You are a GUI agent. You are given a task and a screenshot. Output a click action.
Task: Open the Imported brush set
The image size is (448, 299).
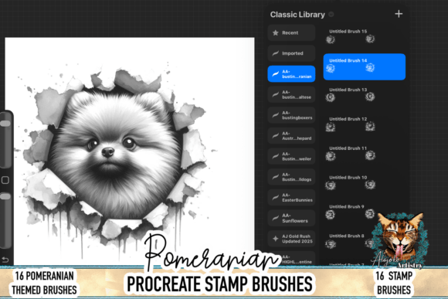coord(291,53)
